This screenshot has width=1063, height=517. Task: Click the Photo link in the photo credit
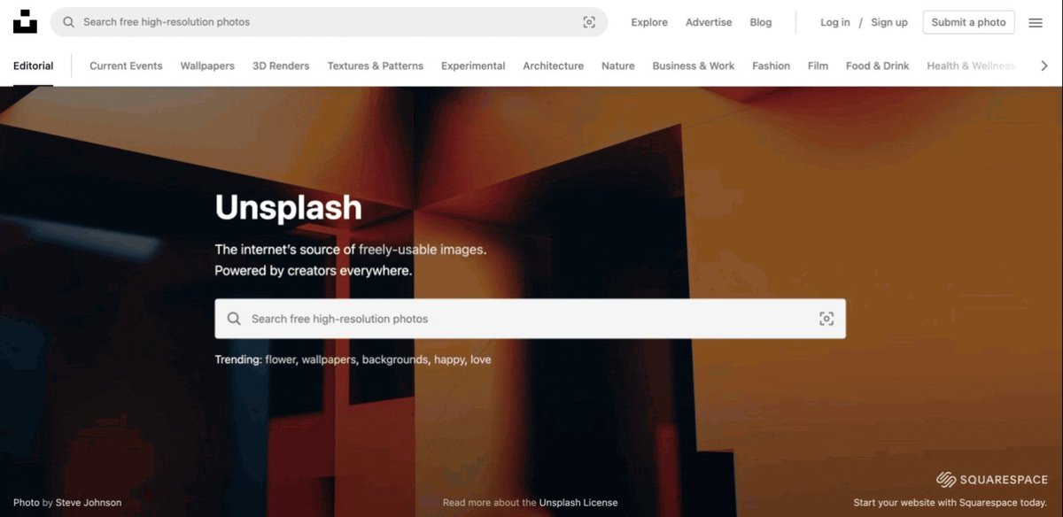click(27, 503)
